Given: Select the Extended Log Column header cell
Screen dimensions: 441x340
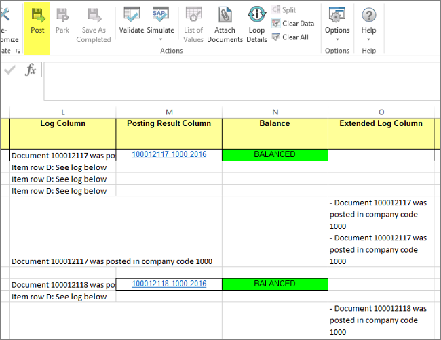Looking at the screenshot, I should [x=381, y=133].
